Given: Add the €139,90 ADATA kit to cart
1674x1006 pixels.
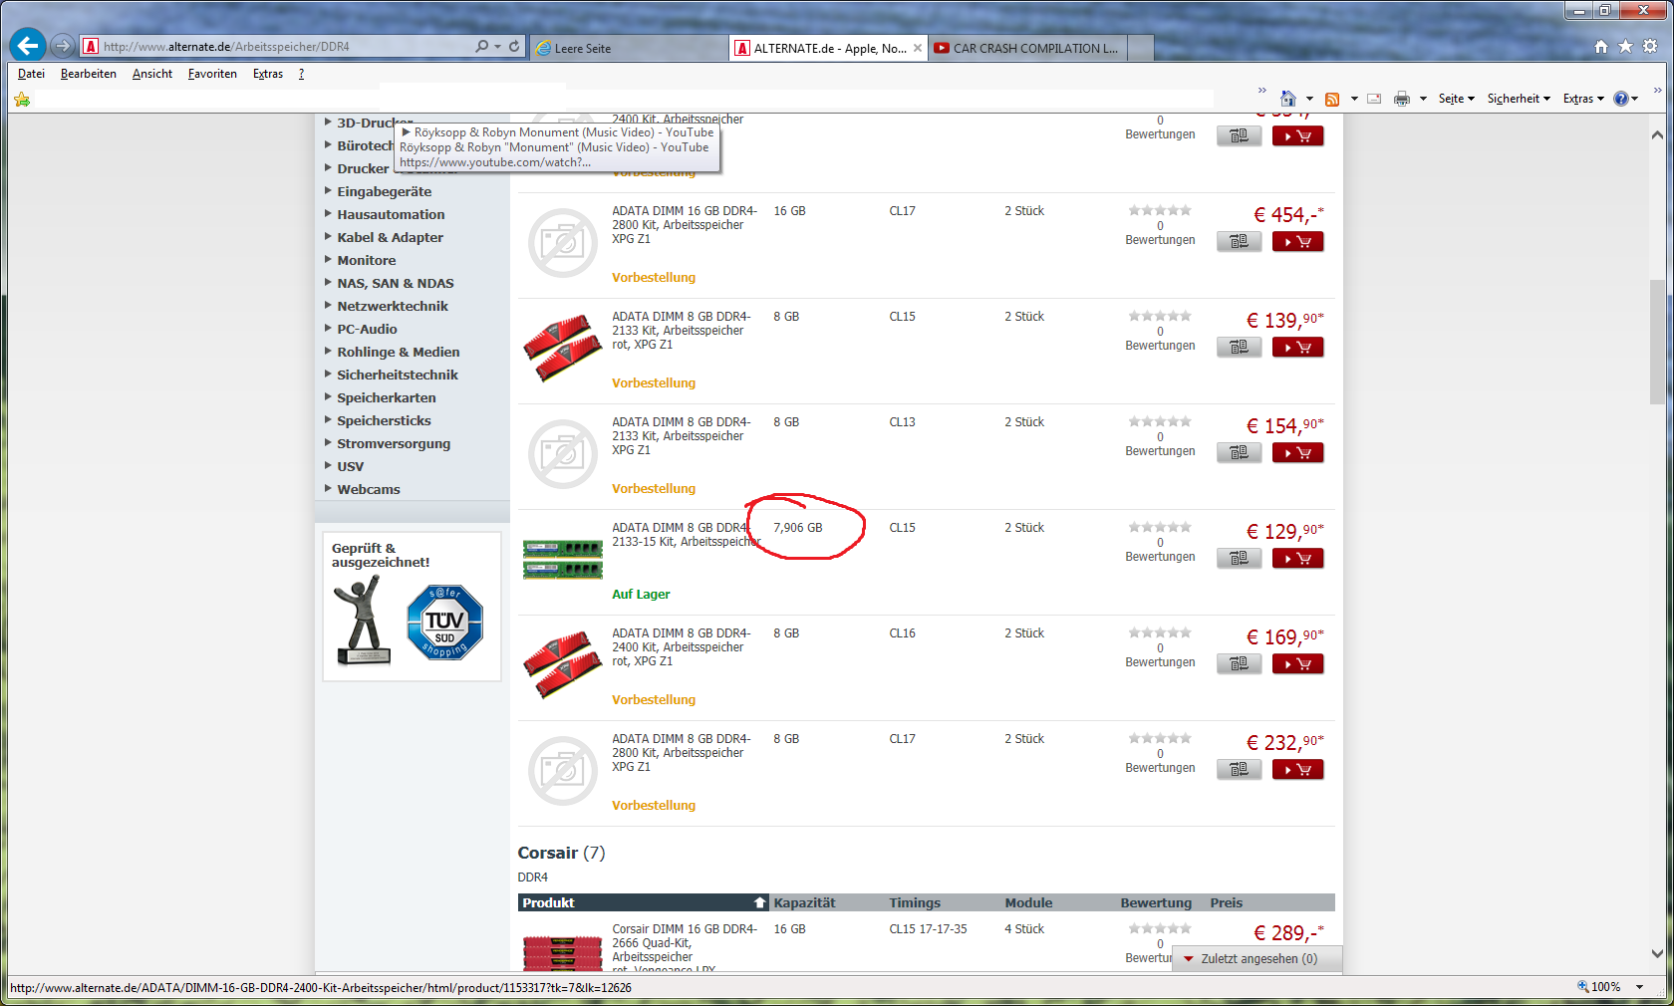Looking at the screenshot, I should (1297, 348).
